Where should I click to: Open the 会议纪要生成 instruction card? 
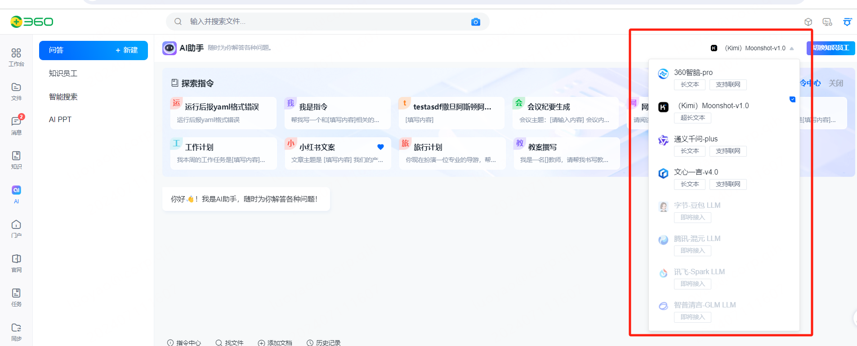point(566,113)
